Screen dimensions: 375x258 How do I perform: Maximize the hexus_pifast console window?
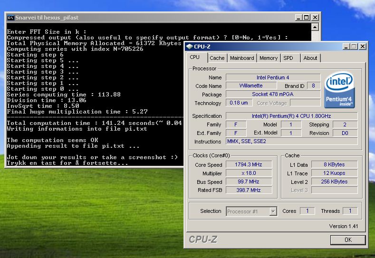307,18
